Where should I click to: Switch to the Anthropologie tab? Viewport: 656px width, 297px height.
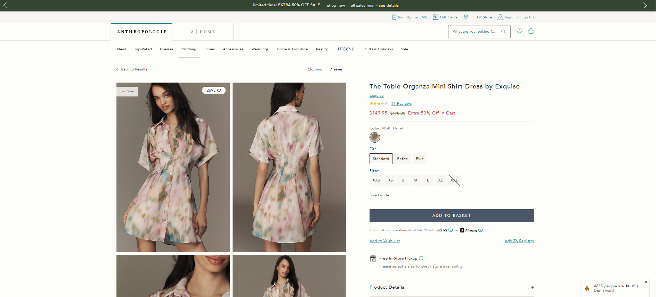141,32
